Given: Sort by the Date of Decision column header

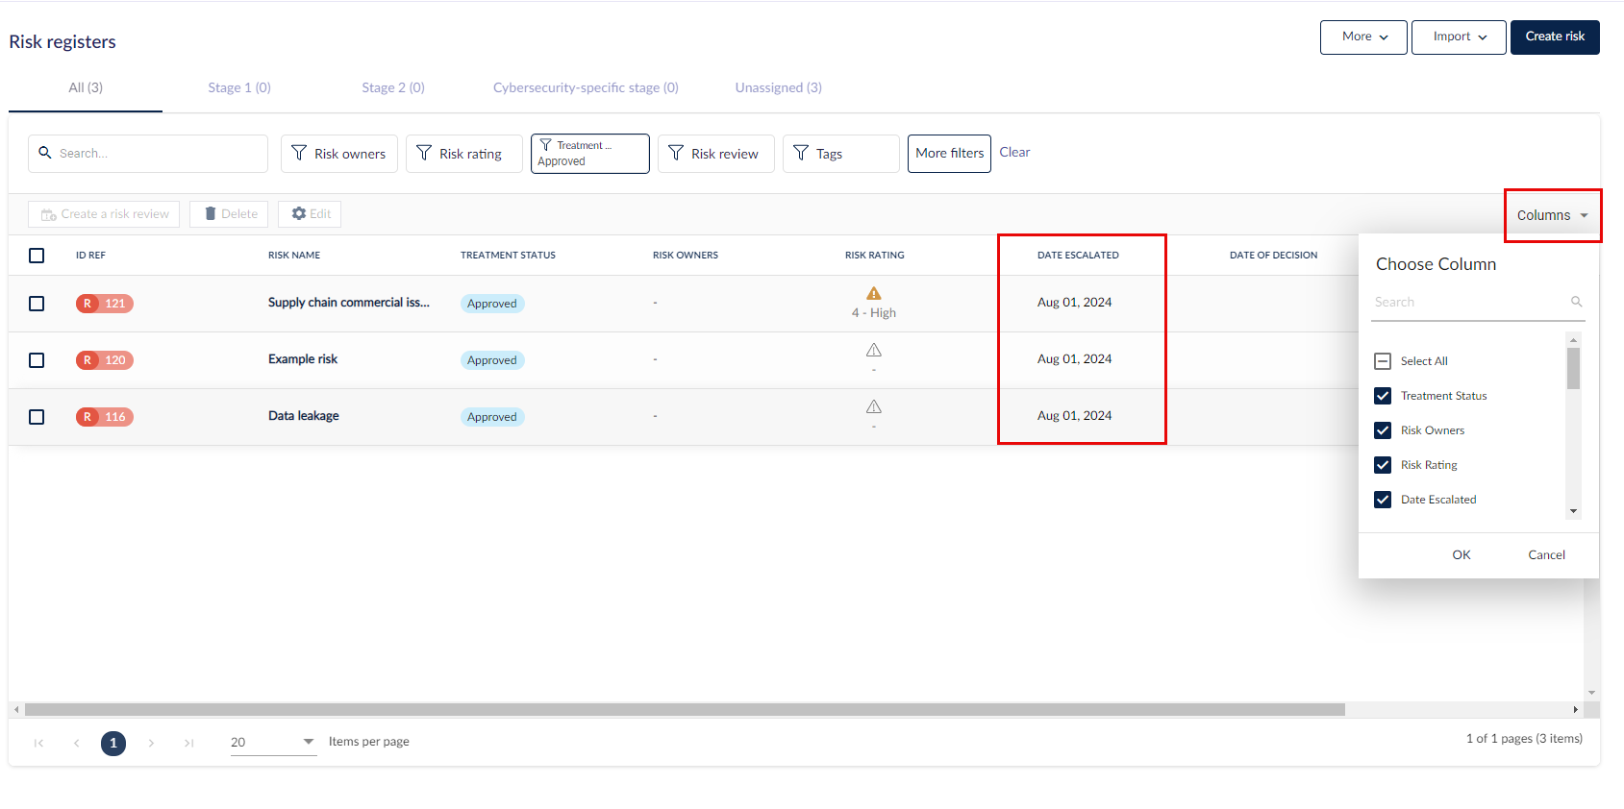Looking at the screenshot, I should point(1273,256).
